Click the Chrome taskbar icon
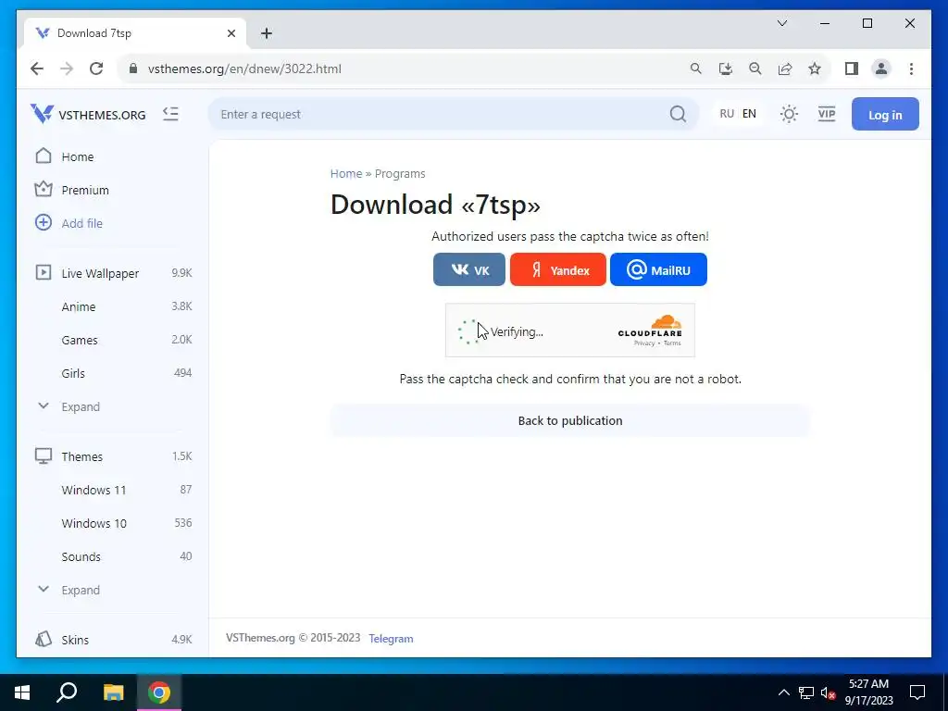Screen dimensions: 948x711 pyautogui.click(x=159, y=692)
